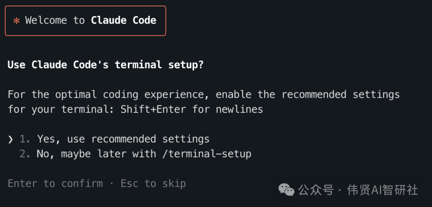Select "Yes, use recommended settings" option
Image resolution: width=432 pixels, height=207 pixels.
click(x=123, y=139)
